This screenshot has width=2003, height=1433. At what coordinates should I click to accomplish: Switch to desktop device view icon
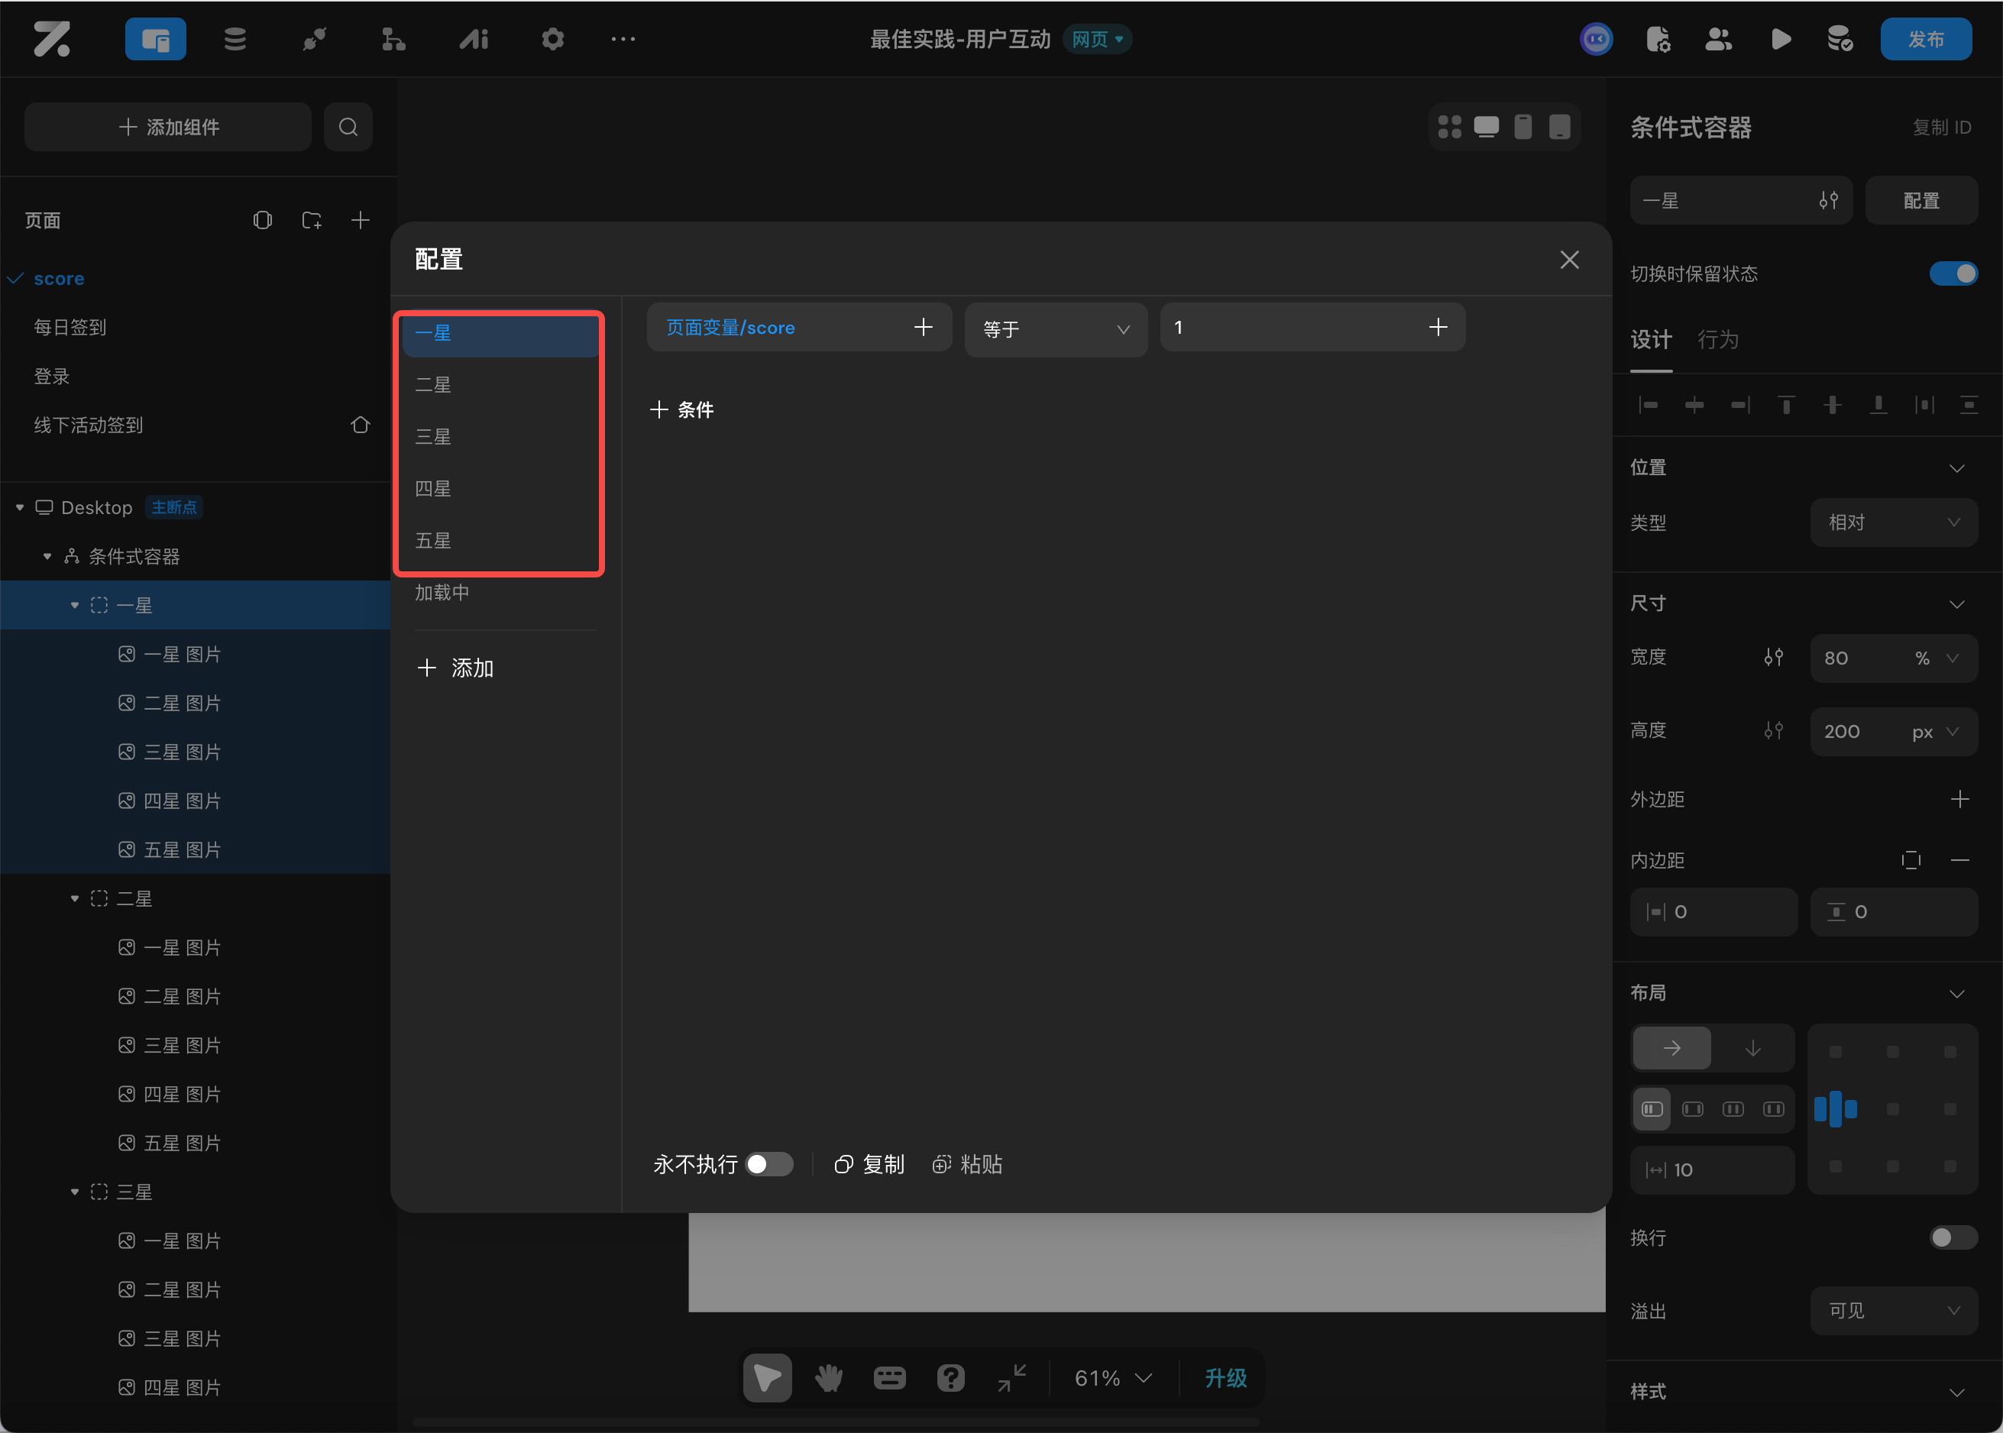click(x=1486, y=127)
